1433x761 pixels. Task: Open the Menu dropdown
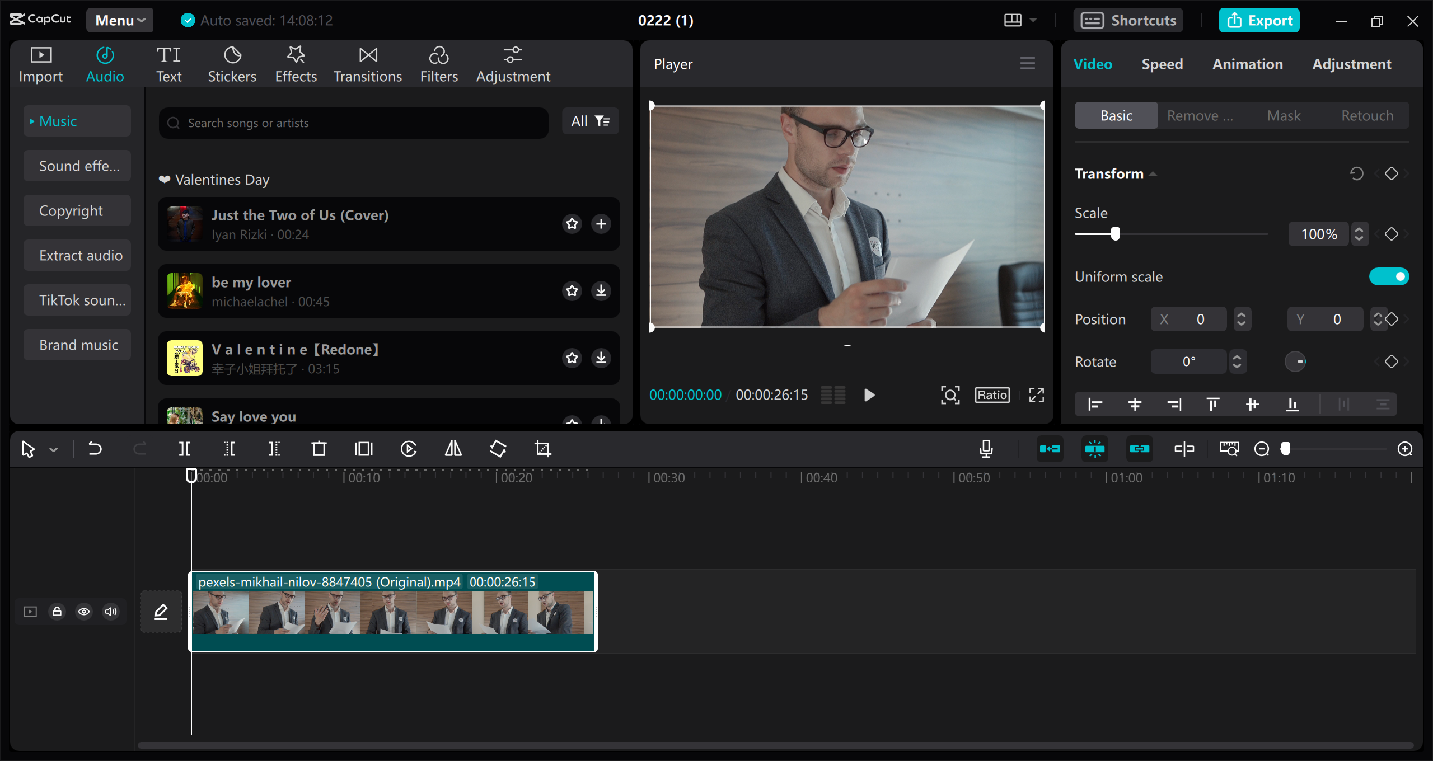[x=119, y=20]
